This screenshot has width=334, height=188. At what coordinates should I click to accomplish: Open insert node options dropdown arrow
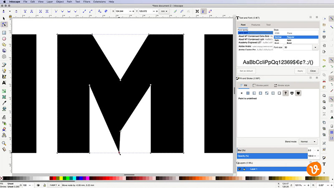pos(10,11)
